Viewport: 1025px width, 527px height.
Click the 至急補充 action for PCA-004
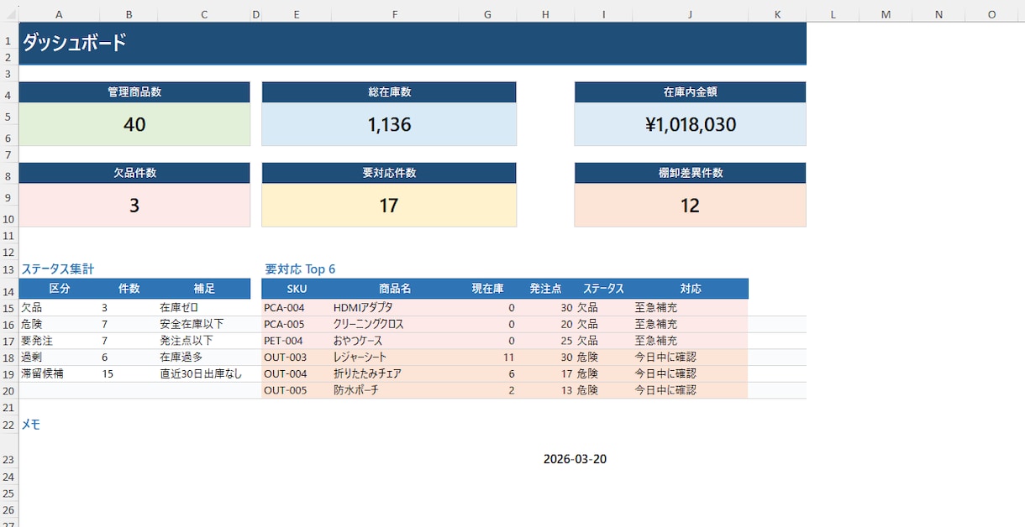tap(691, 308)
